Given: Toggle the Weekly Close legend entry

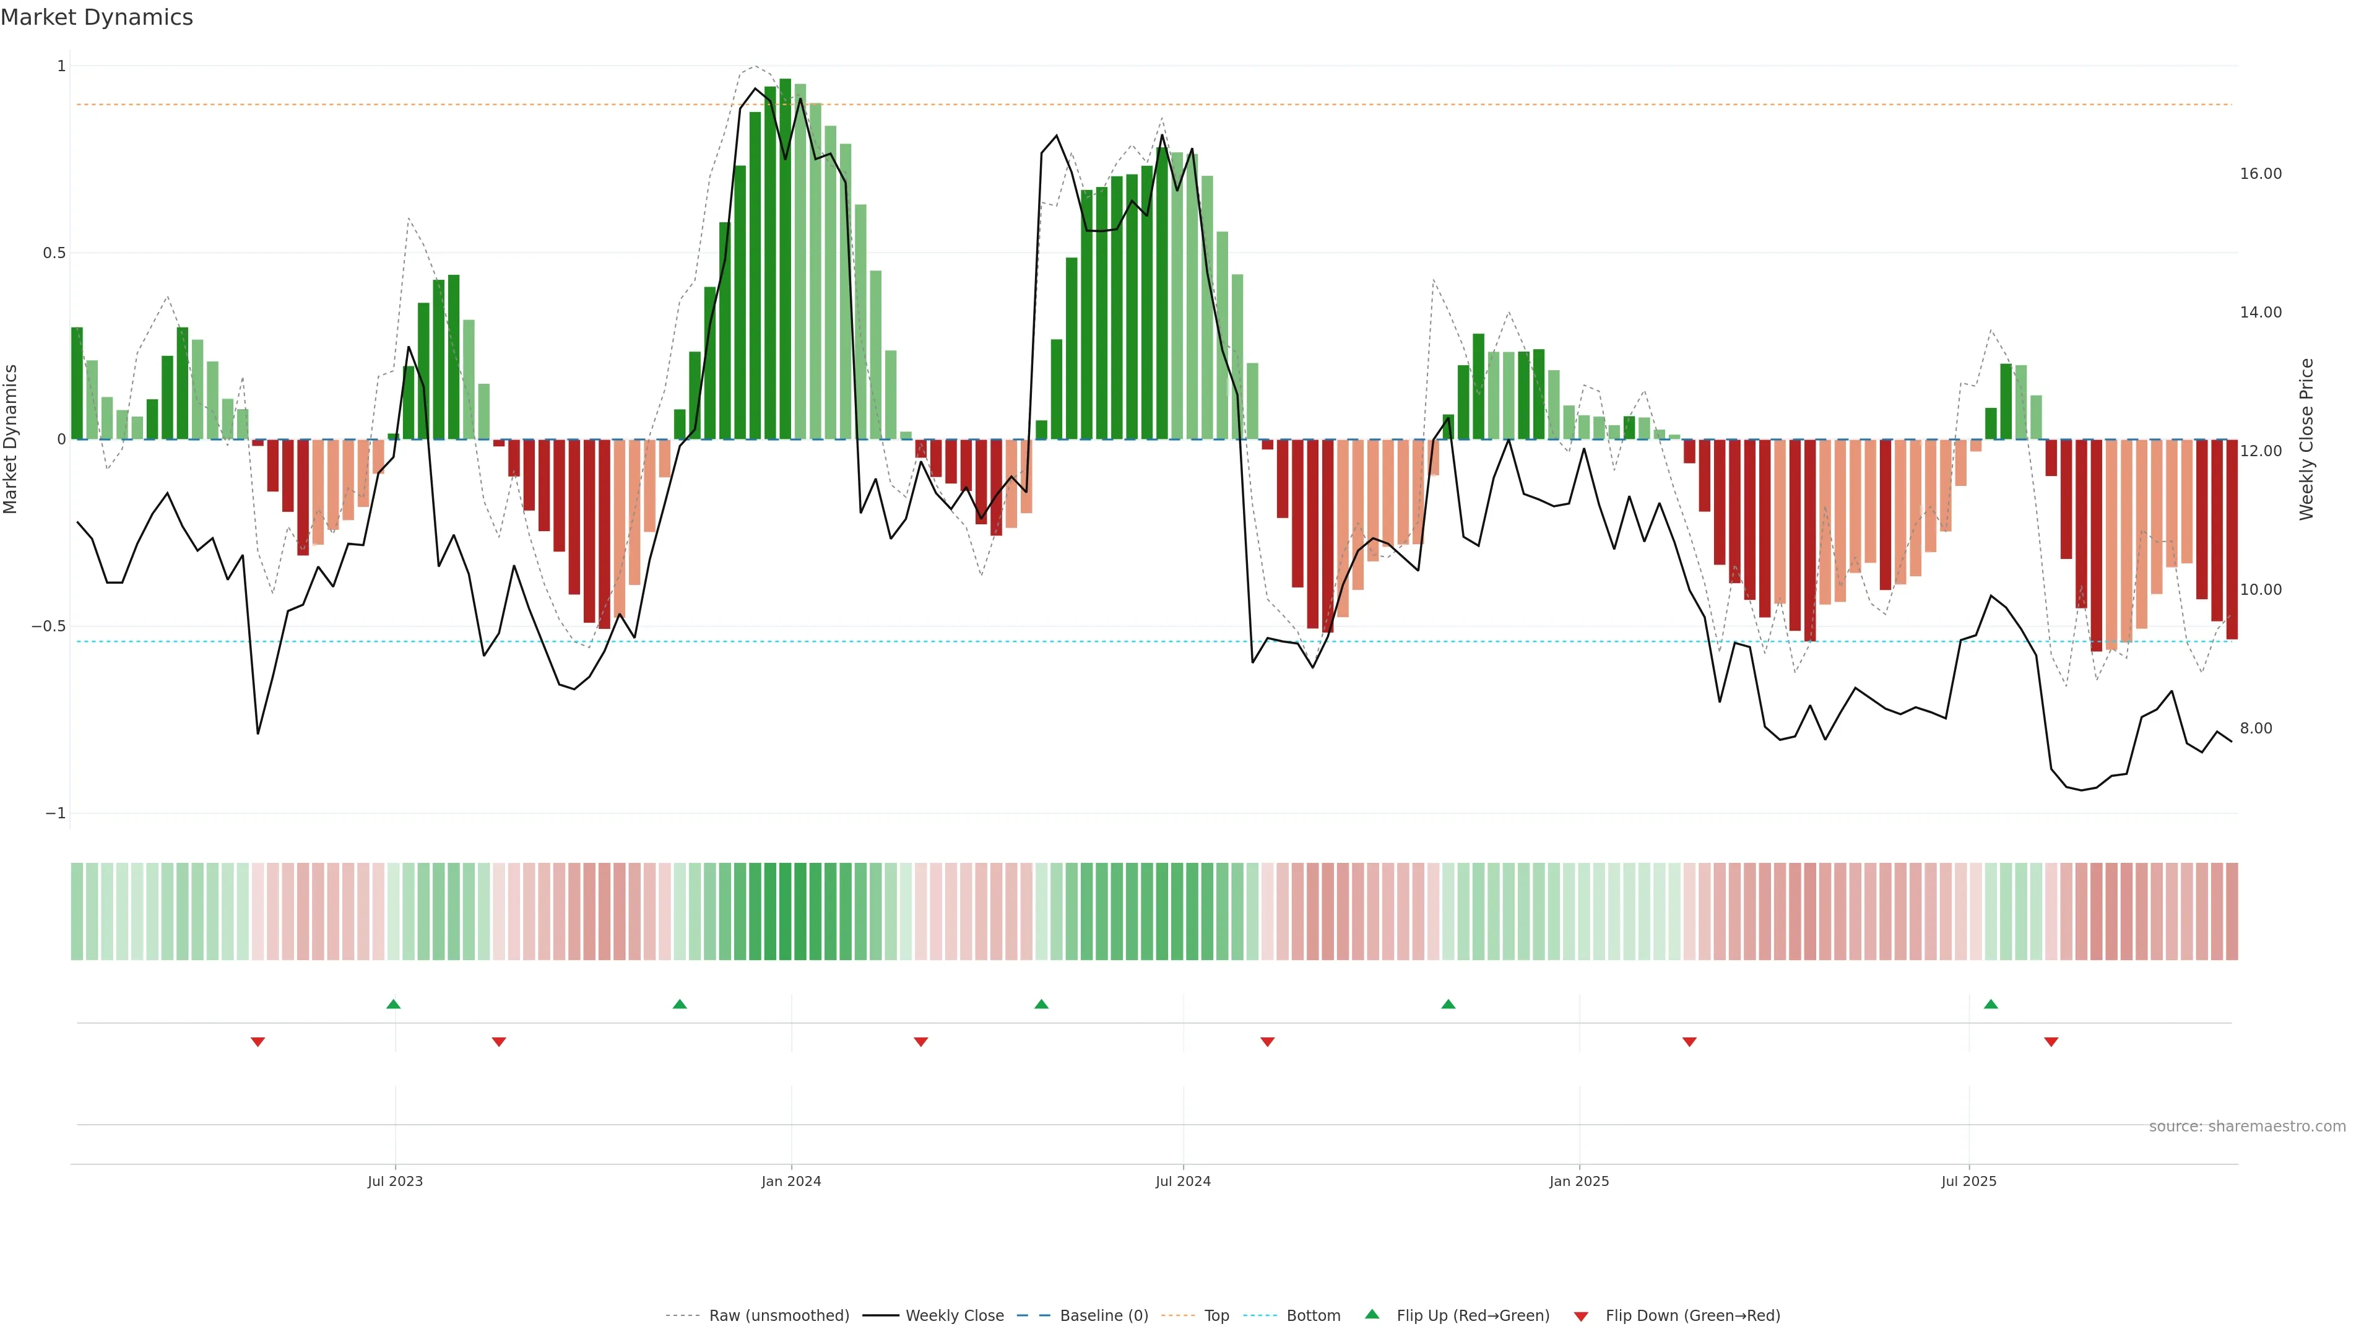Looking at the screenshot, I should pos(954,1316).
